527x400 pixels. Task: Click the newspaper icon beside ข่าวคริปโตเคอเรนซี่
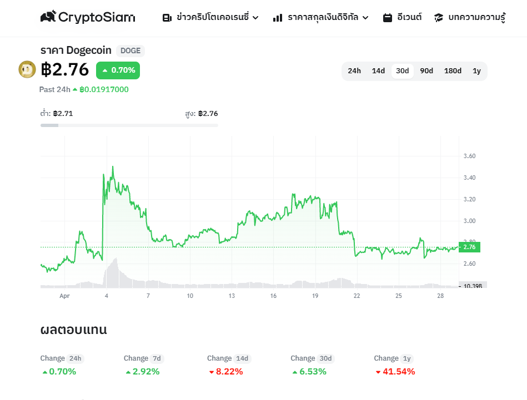[167, 18]
